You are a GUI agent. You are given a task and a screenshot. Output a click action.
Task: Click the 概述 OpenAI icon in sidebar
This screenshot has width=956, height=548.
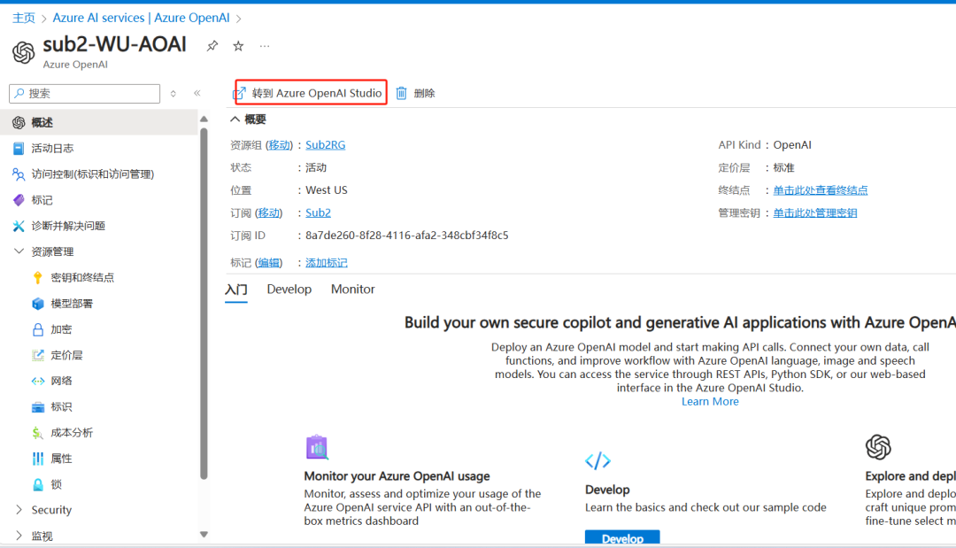click(19, 122)
